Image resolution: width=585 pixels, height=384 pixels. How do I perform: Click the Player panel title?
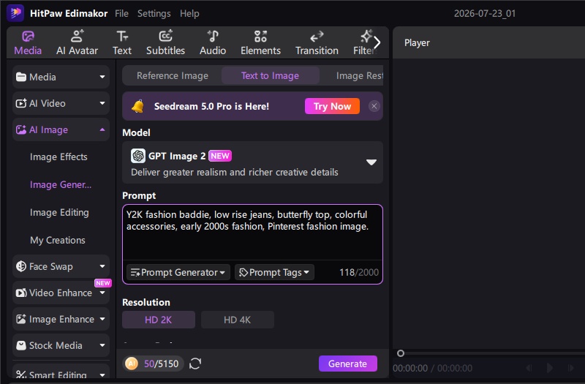click(x=417, y=43)
